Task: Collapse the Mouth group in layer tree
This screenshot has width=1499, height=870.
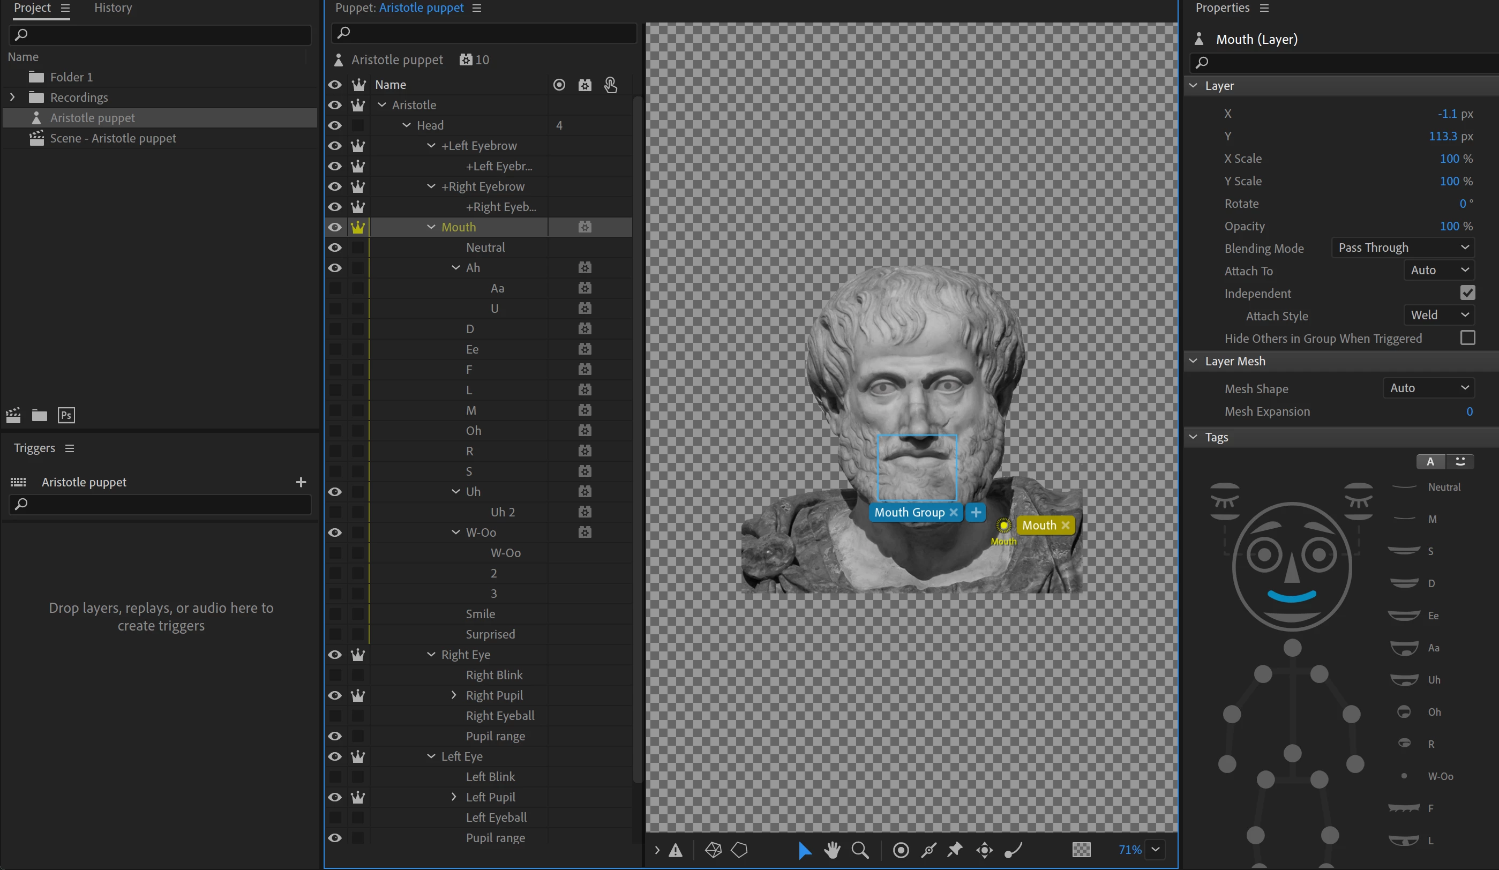Action: 431,227
